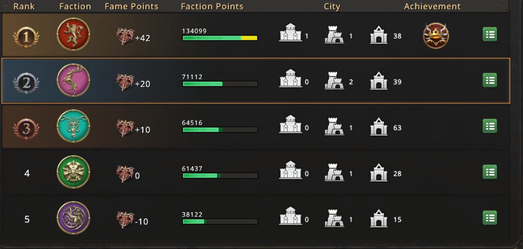Open details list for rank 5 faction
The width and height of the screenshot is (523, 249).
pos(490,218)
